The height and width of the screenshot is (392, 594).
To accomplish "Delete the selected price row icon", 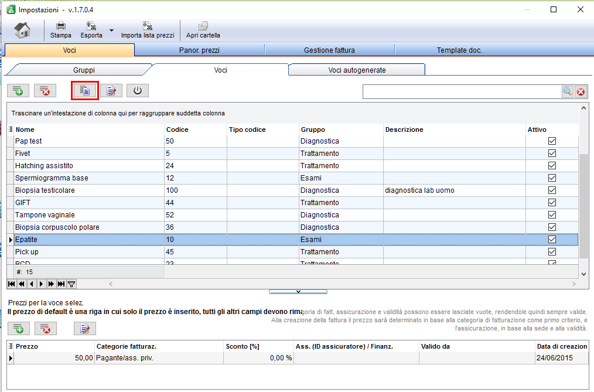I will [46, 328].
